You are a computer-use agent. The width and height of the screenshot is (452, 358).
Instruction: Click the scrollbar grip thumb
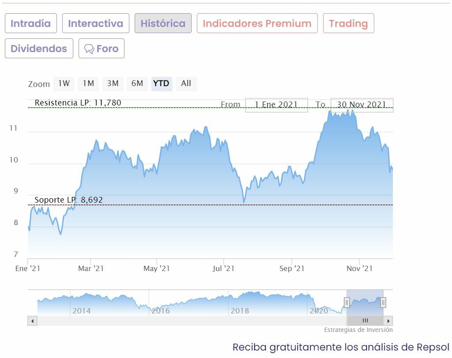[365, 321]
